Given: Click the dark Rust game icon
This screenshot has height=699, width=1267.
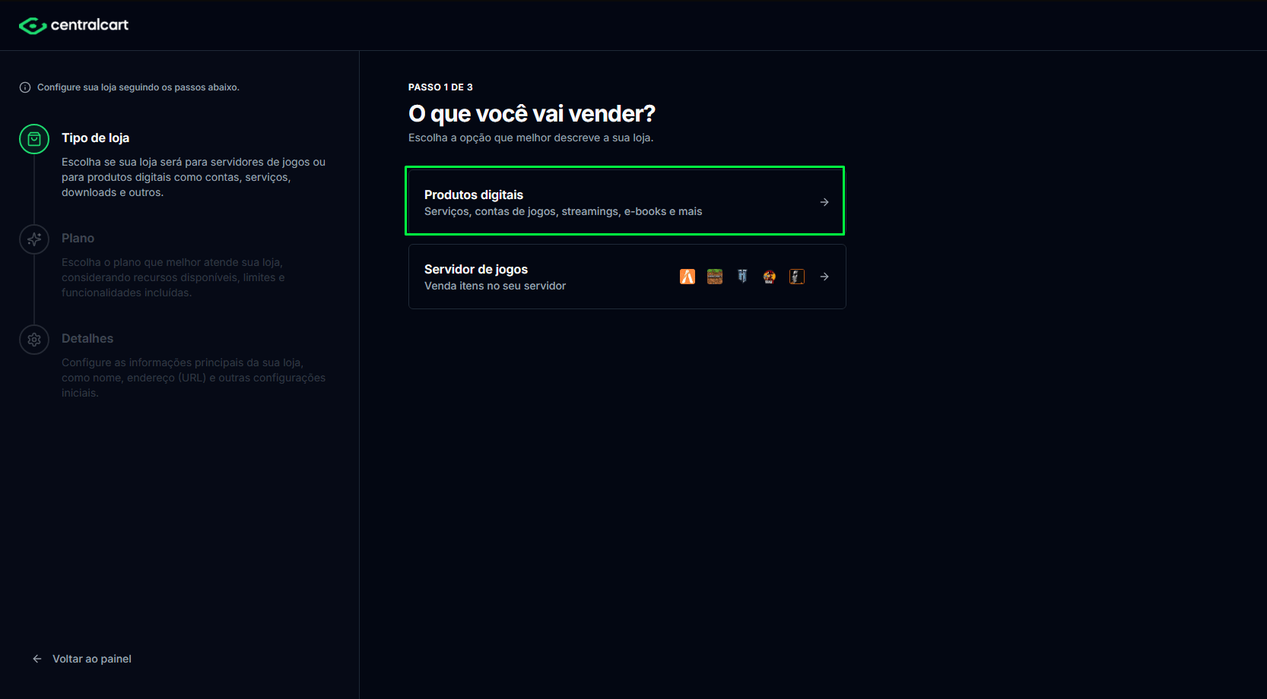Looking at the screenshot, I should (797, 277).
